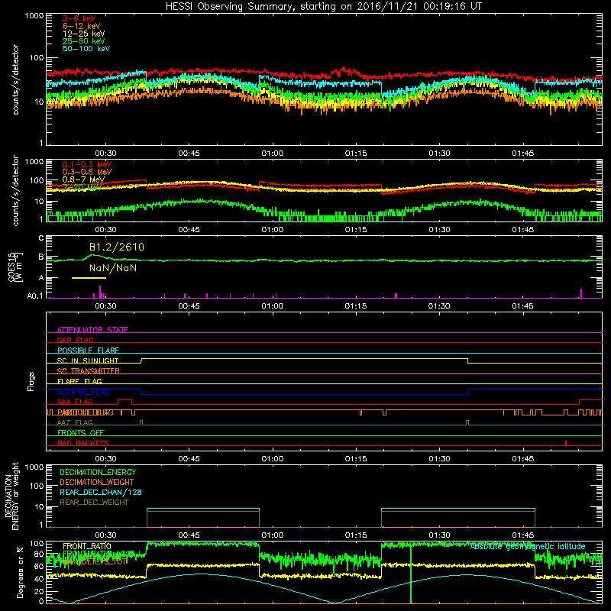Select the DECIMATION_ENERGY legend label
The image size is (611, 611).
click(98, 472)
